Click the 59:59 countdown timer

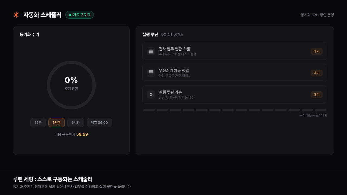82,134
